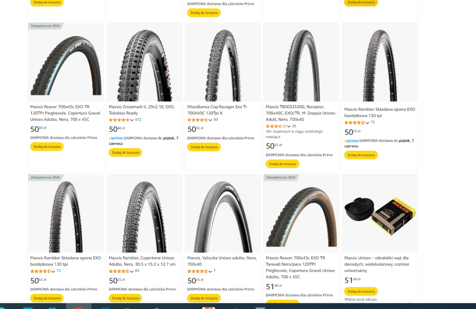Click star rating of Cop.Ravager Exo tire
Screen dimensions: 476x309
tap(198, 120)
